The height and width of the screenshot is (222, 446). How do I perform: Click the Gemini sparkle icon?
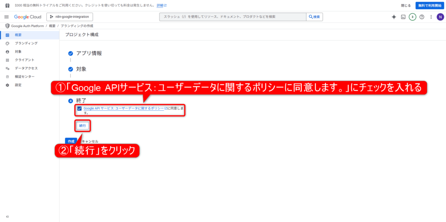click(x=394, y=17)
